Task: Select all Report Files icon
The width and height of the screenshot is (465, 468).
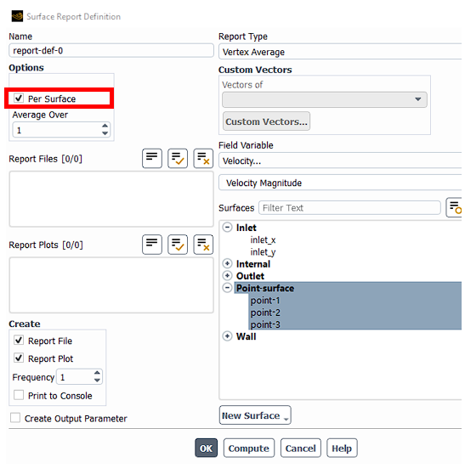Action: point(178,158)
